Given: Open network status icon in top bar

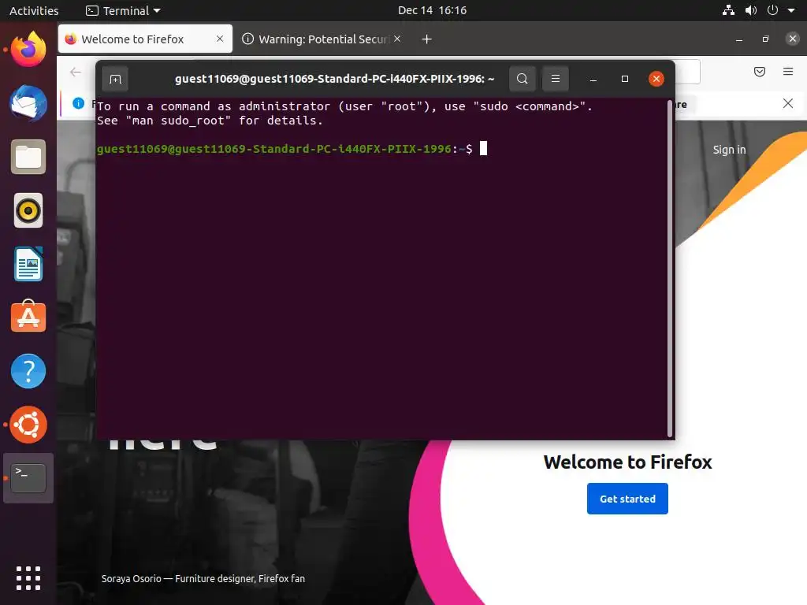Looking at the screenshot, I should pyautogui.click(x=728, y=10).
